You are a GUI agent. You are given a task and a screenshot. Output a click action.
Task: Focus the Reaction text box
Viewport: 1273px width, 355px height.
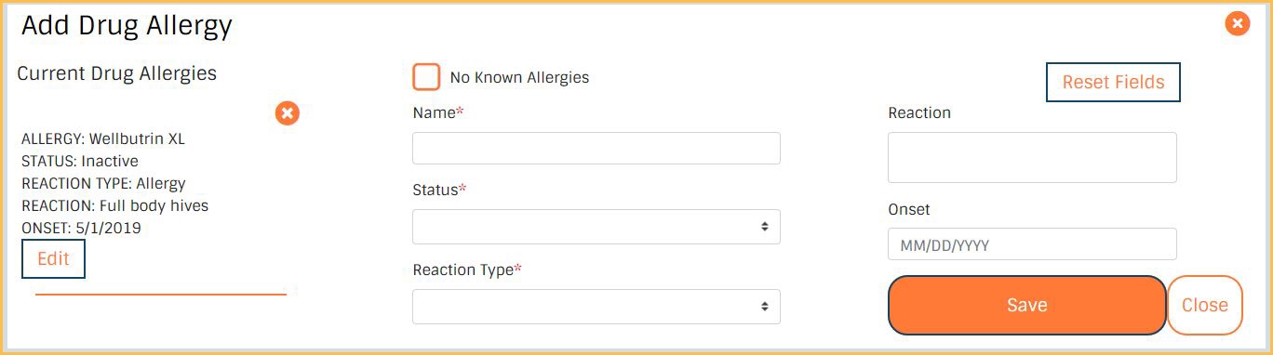[1032, 157]
